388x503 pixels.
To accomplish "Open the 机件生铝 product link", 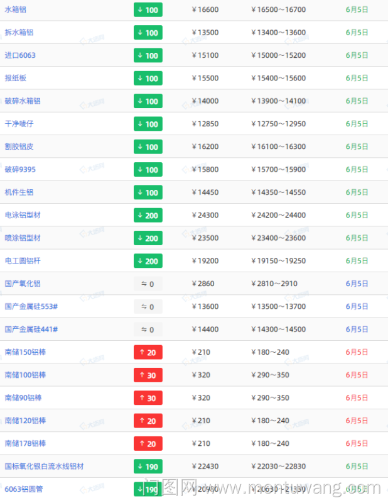I will (x=19, y=192).
